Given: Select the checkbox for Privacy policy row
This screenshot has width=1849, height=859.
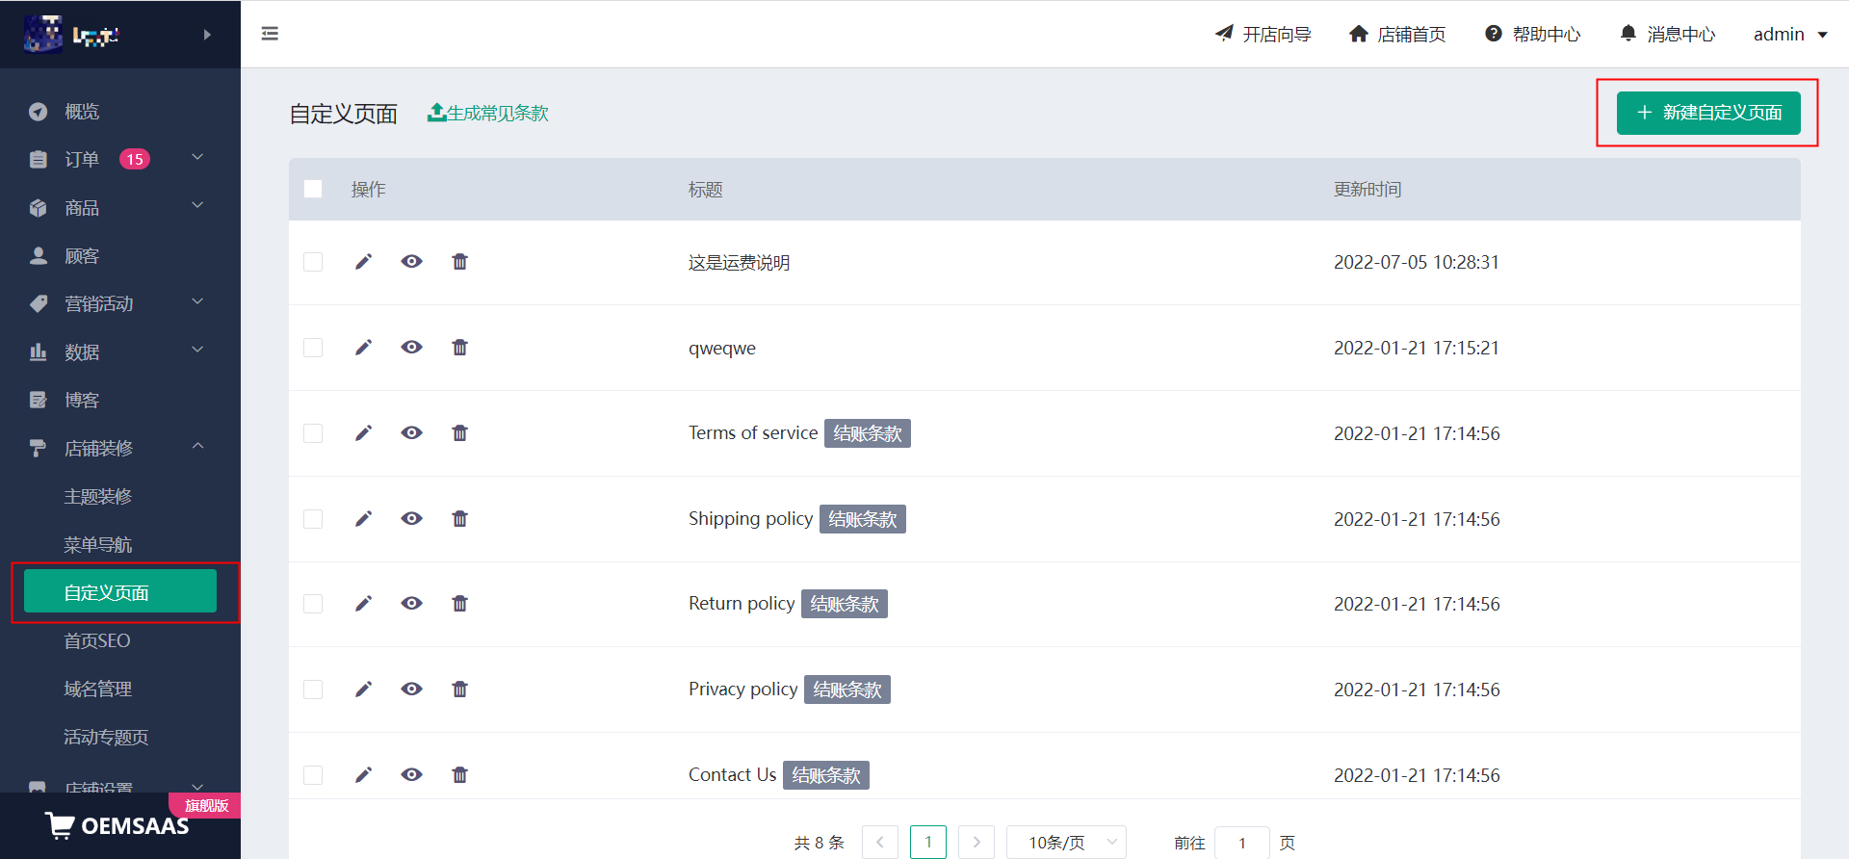Looking at the screenshot, I should (313, 690).
